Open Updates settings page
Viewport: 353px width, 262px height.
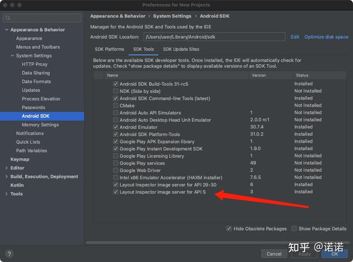click(x=31, y=90)
